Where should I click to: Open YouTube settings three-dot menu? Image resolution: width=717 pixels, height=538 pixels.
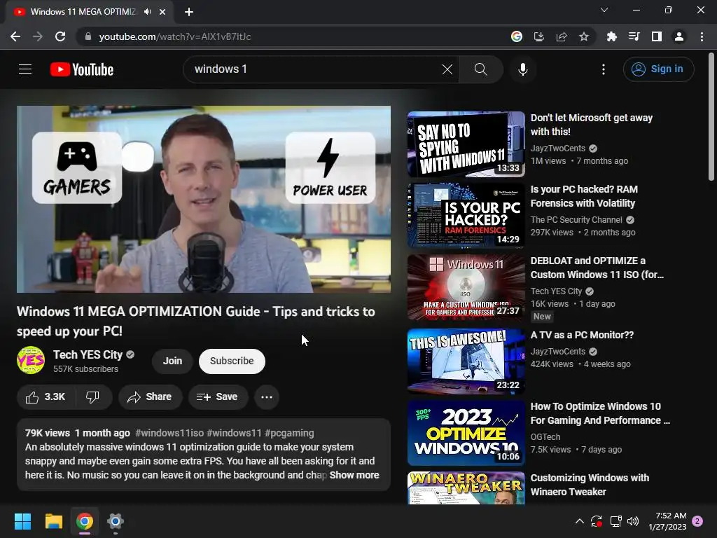pos(604,69)
